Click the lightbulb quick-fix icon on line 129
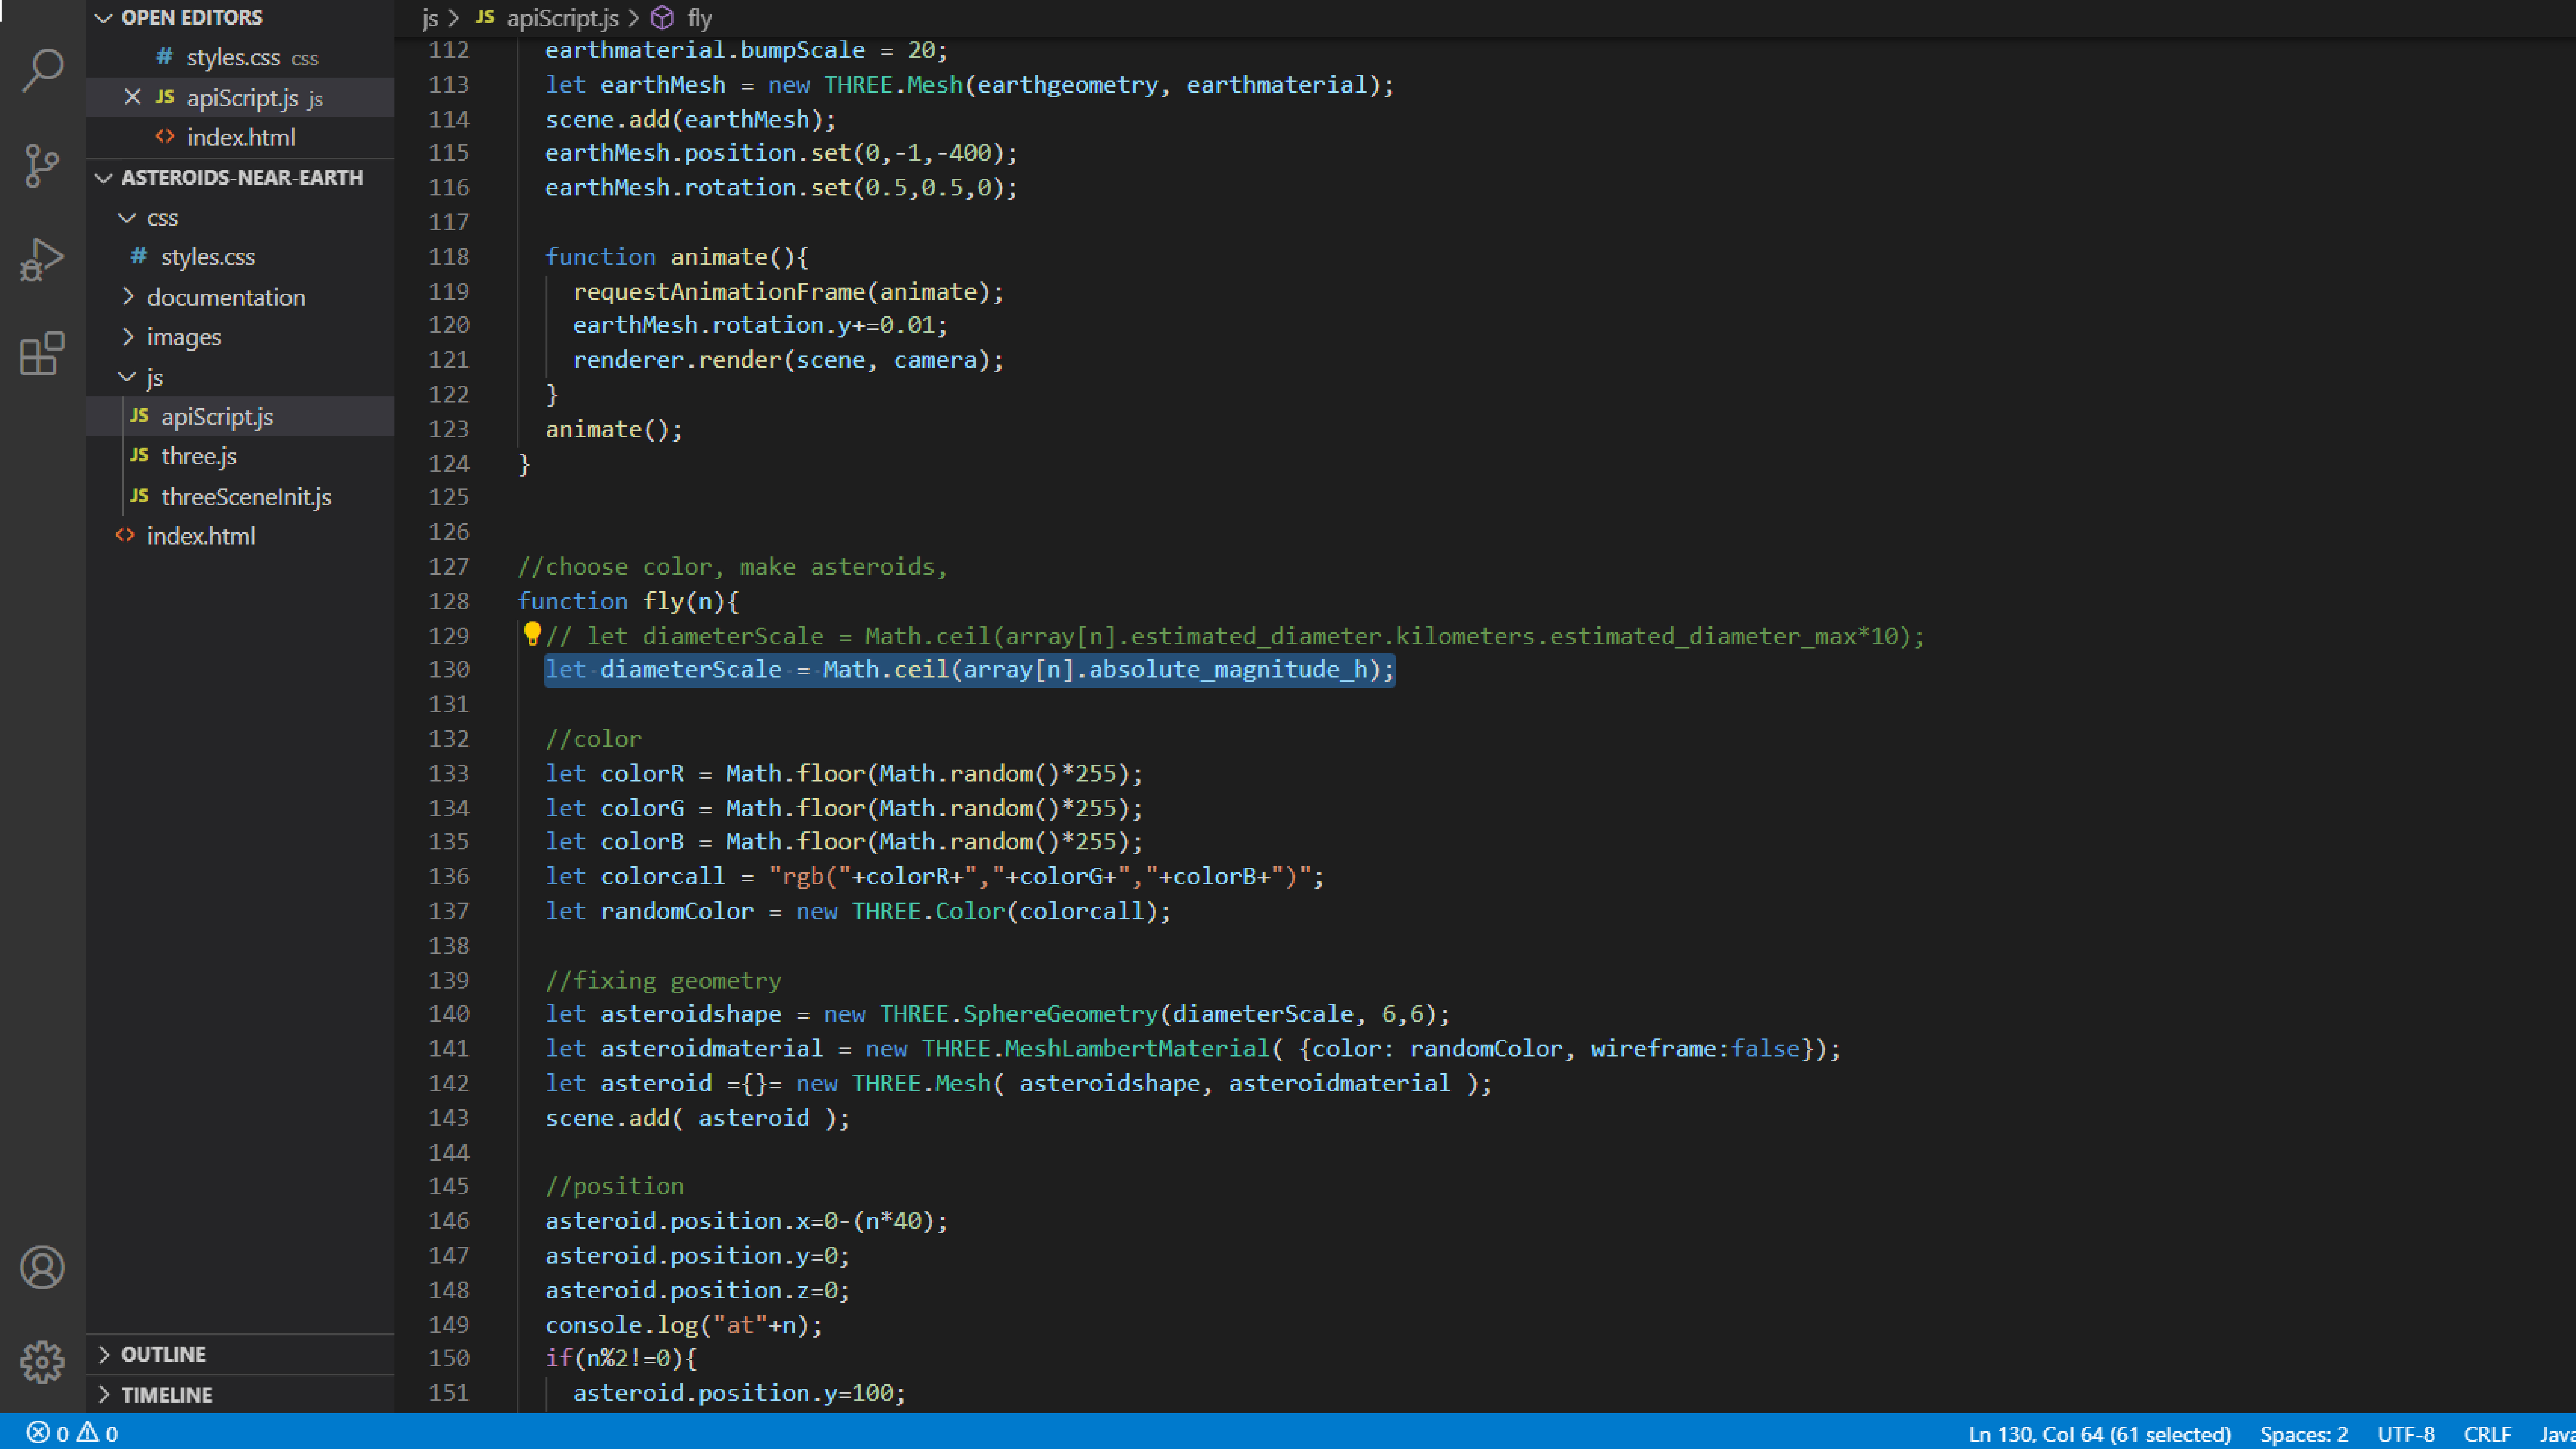 [532, 633]
